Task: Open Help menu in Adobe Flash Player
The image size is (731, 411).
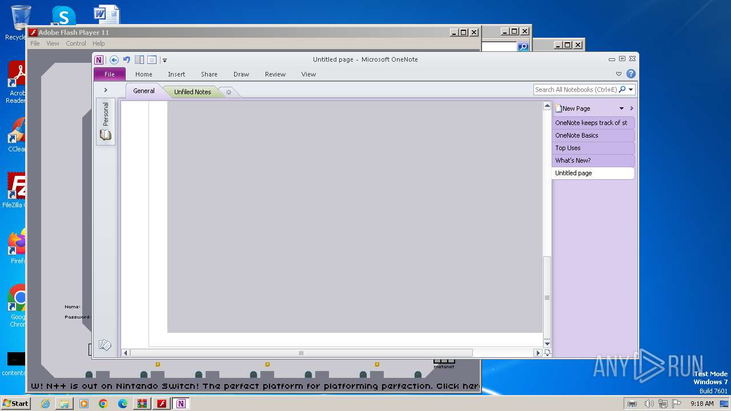Action: click(99, 43)
